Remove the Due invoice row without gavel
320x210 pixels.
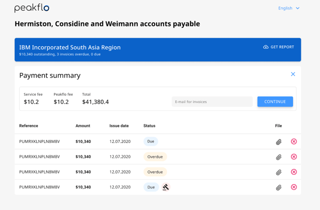click(294, 141)
